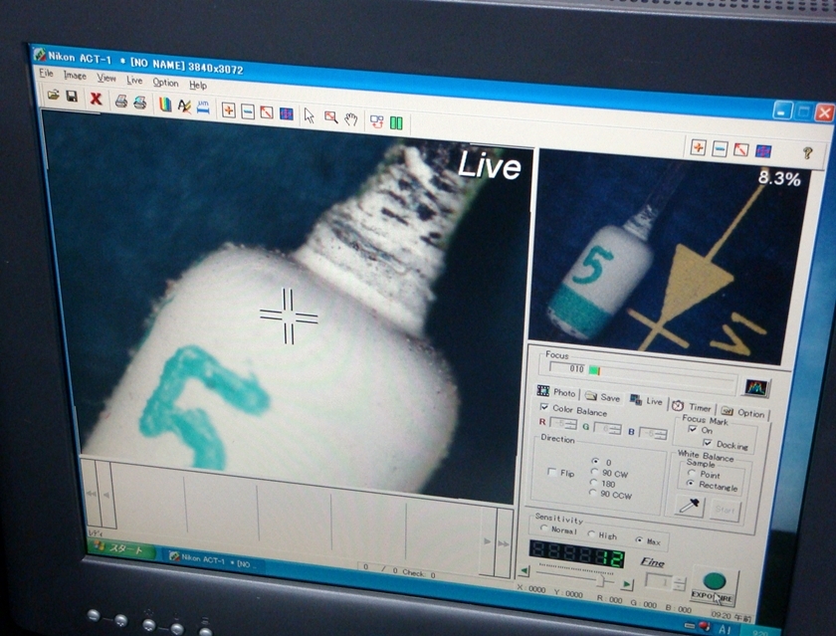Zoom in the preview with plus icon

698,147
